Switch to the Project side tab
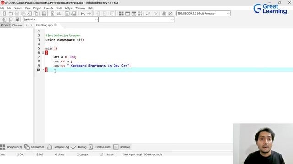 point(5,25)
